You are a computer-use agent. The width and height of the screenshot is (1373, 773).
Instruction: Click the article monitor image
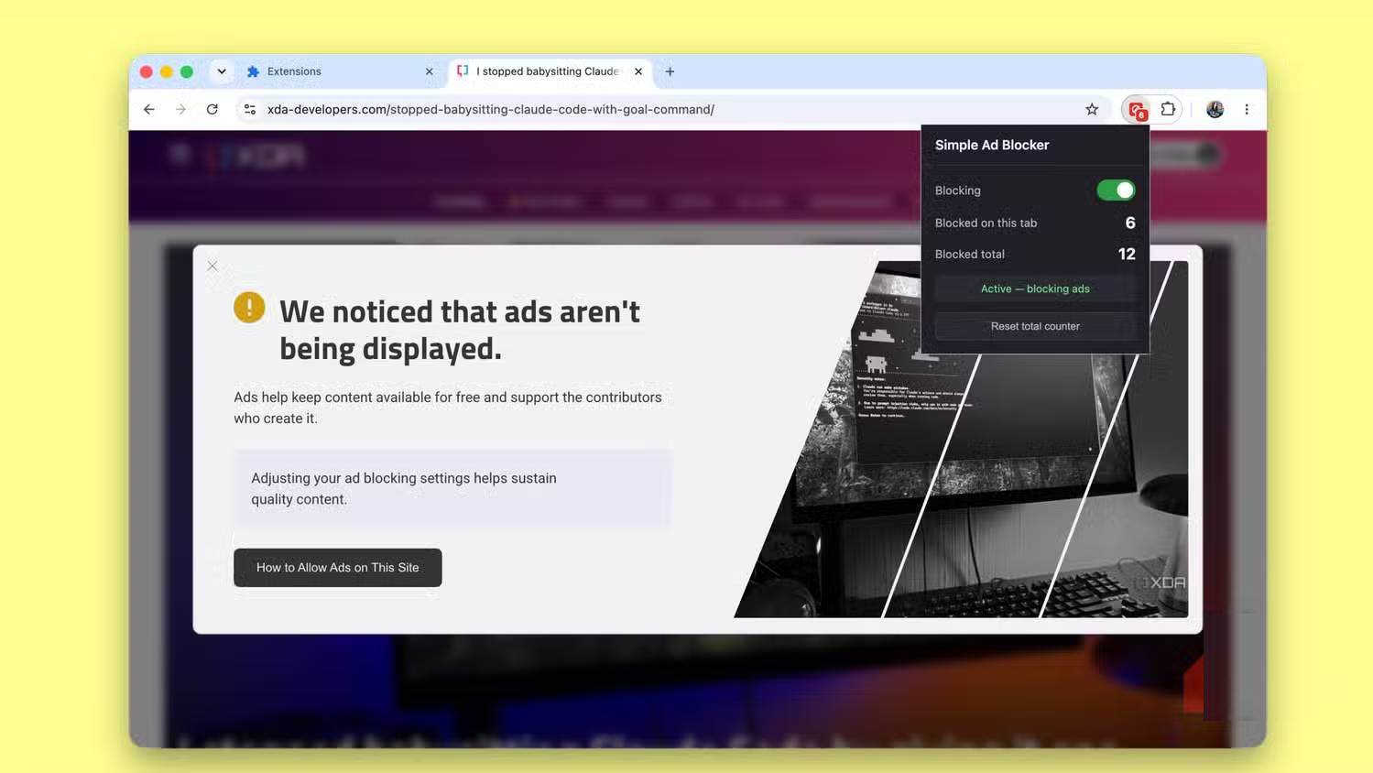(x=961, y=440)
